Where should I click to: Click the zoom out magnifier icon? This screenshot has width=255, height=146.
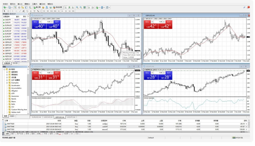pyautogui.click(x=81, y=7)
